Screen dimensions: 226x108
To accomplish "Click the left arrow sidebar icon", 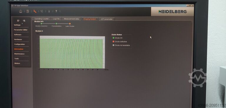I will [18, 21].
